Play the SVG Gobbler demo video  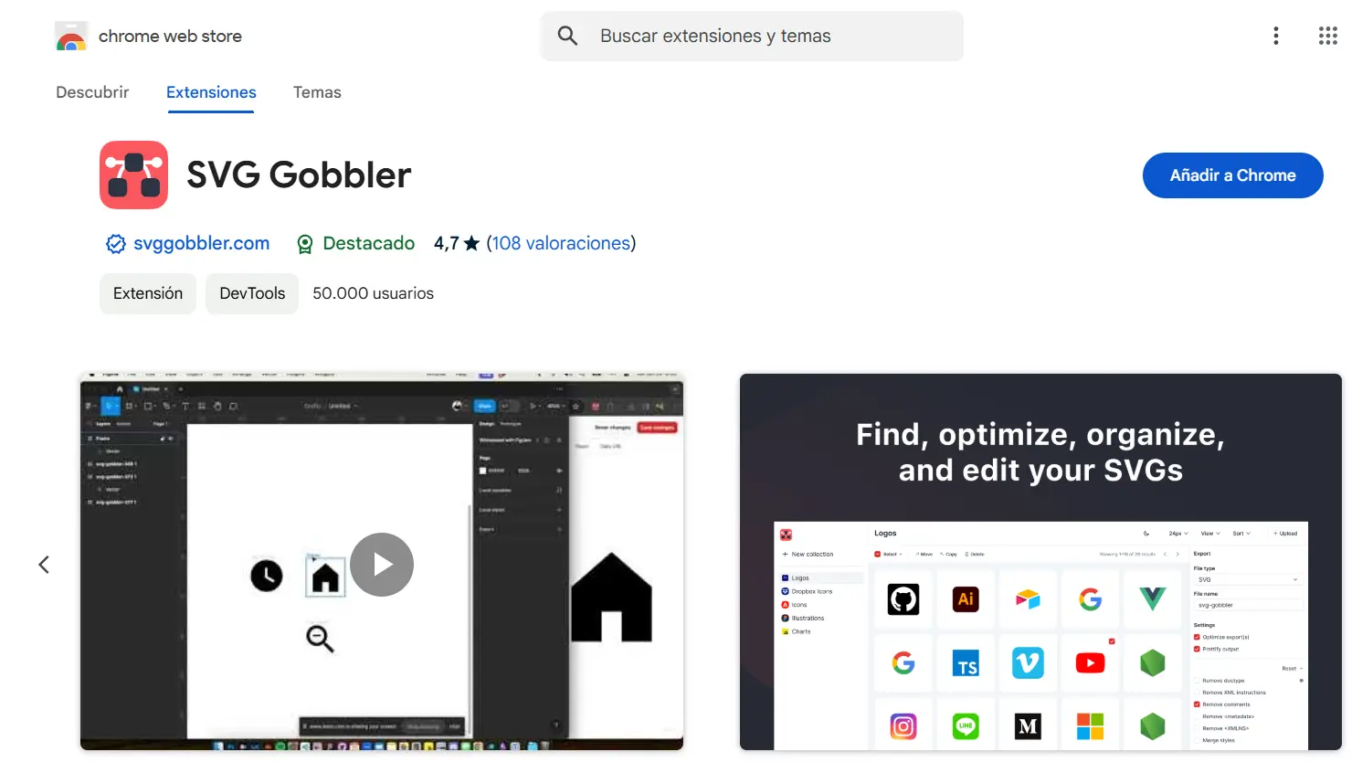pos(382,565)
